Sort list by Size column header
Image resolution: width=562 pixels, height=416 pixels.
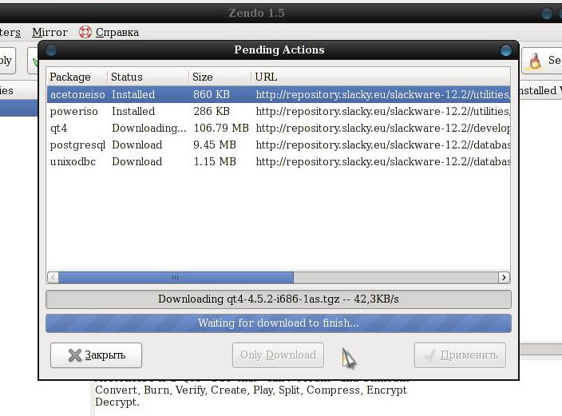(x=220, y=77)
